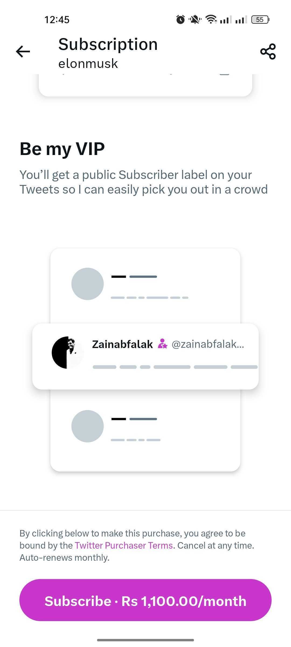Tap the share icon in header
The height and width of the screenshot is (647, 291).
[268, 51]
